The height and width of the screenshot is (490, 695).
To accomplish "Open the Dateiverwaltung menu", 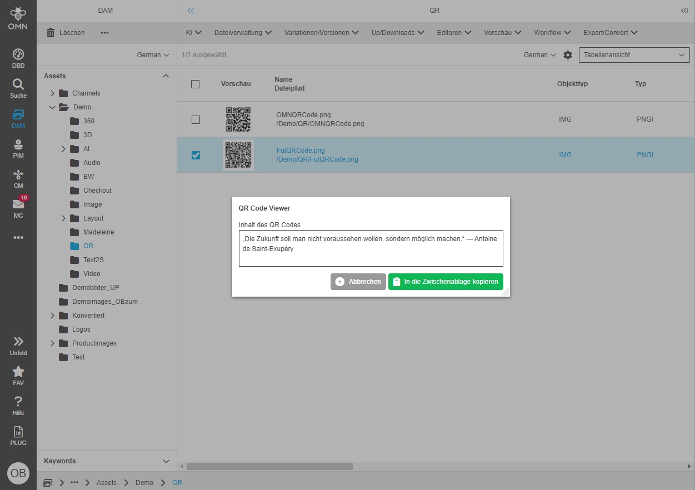I will pyautogui.click(x=243, y=33).
